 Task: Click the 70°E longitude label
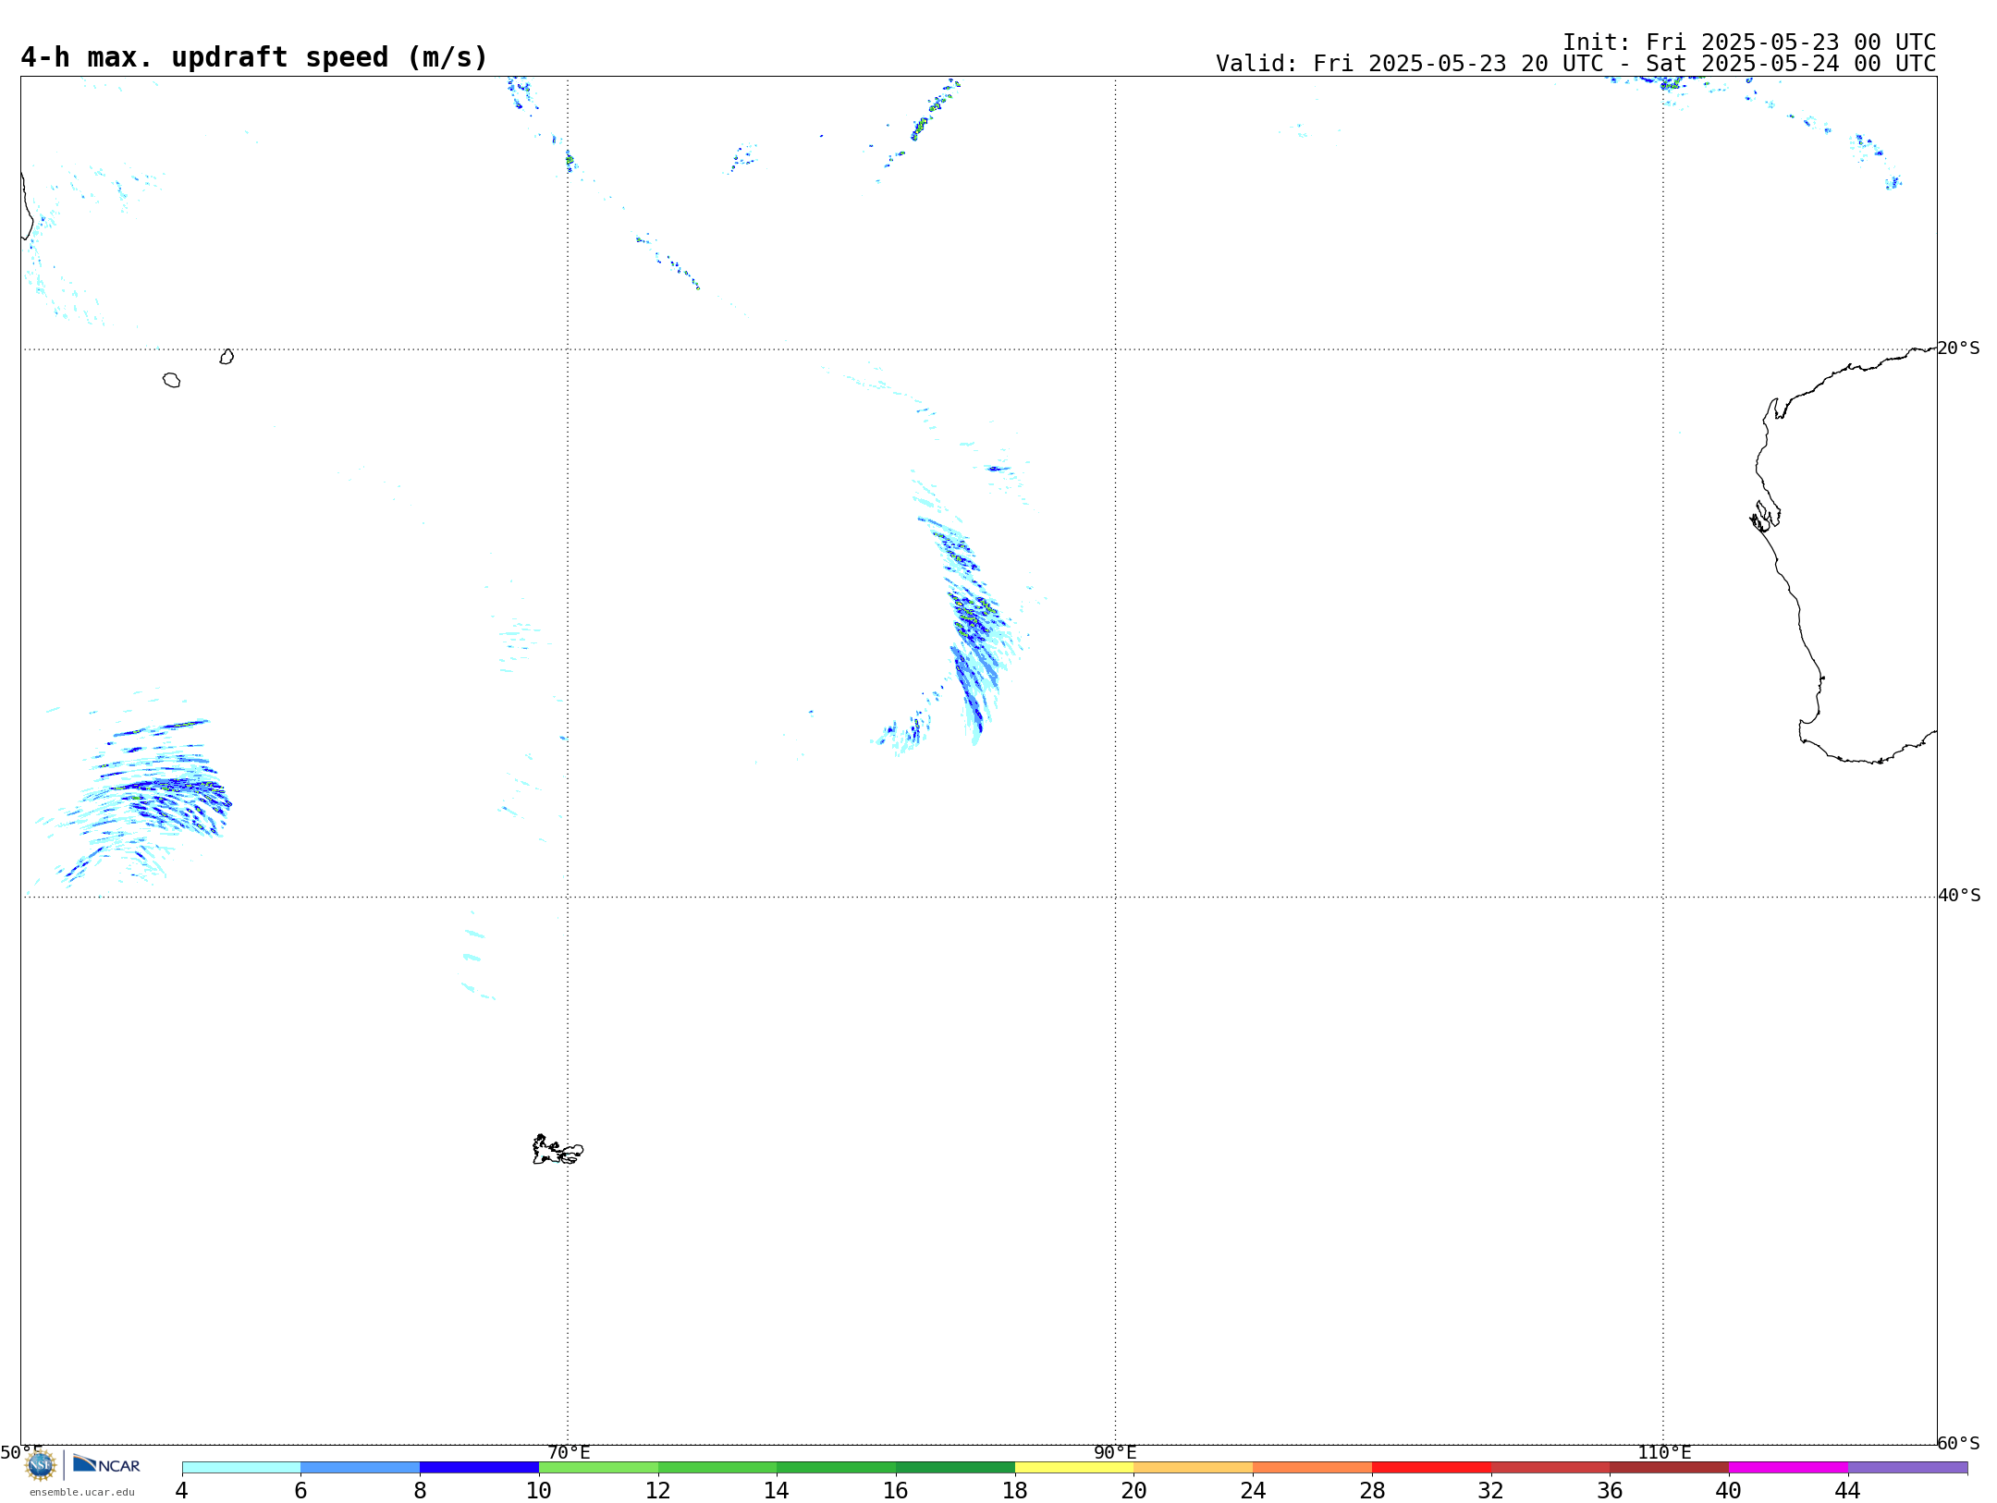tap(569, 1452)
